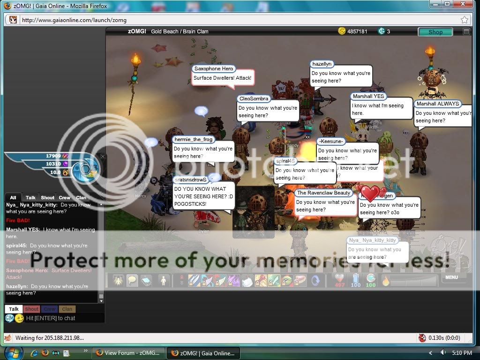480x360 pixels.
Task: Open the character avatar icon in toolbar
Action: [x=164, y=280]
